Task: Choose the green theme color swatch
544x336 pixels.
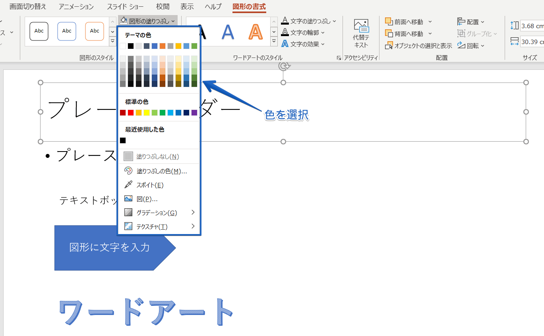Action: [194, 46]
